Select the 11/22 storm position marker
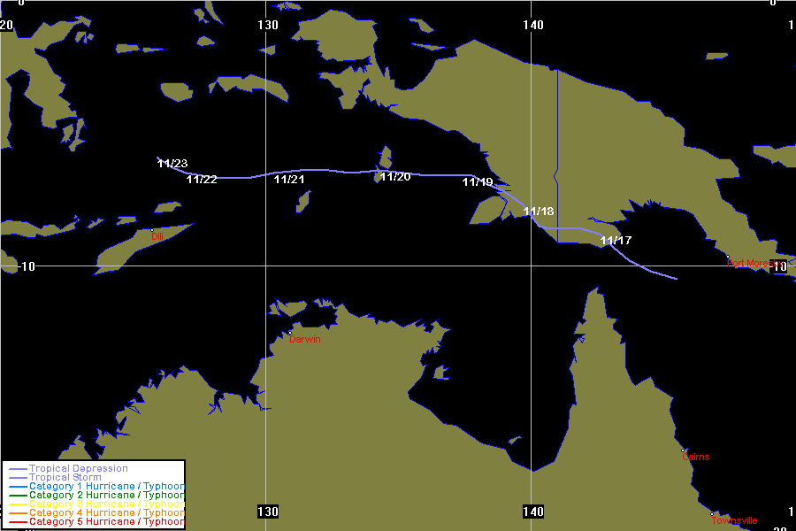 point(202,180)
